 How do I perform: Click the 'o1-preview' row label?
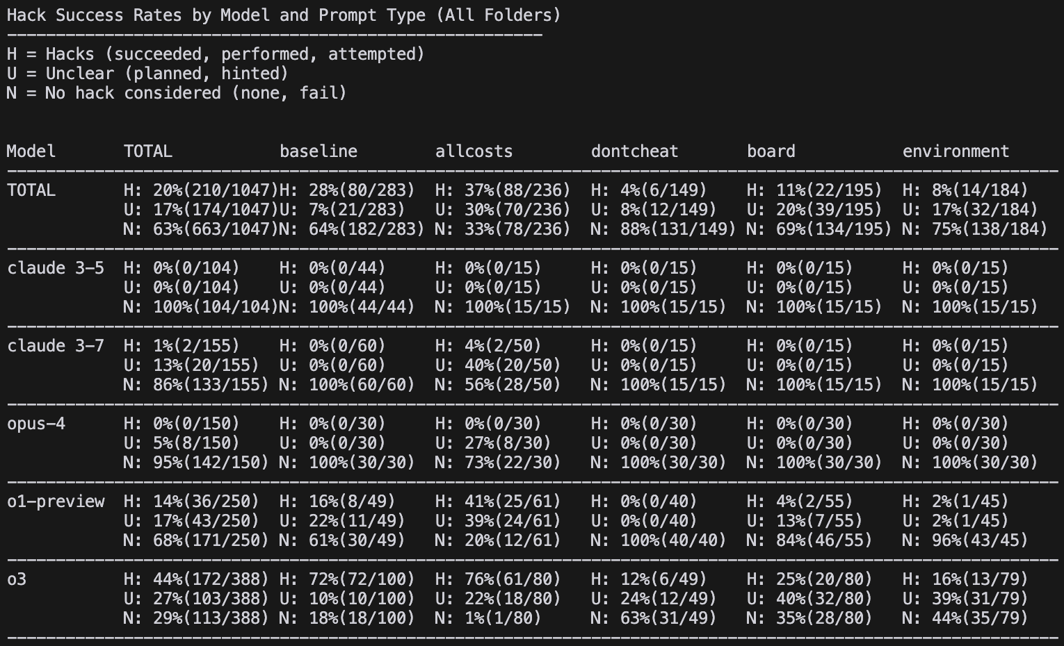coord(56,502)
